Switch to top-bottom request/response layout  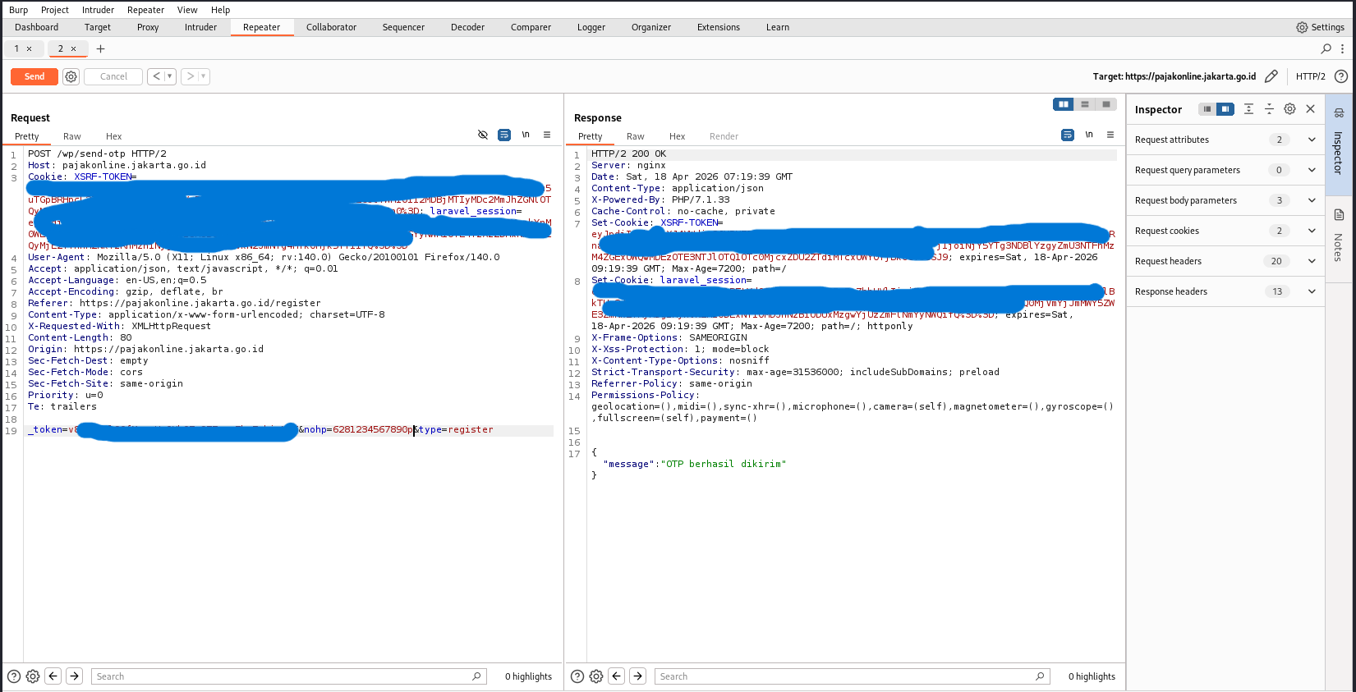[1085, 104]
